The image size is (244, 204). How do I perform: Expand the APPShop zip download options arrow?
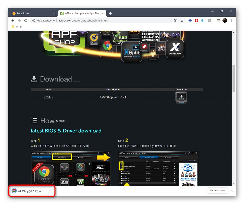50,191
